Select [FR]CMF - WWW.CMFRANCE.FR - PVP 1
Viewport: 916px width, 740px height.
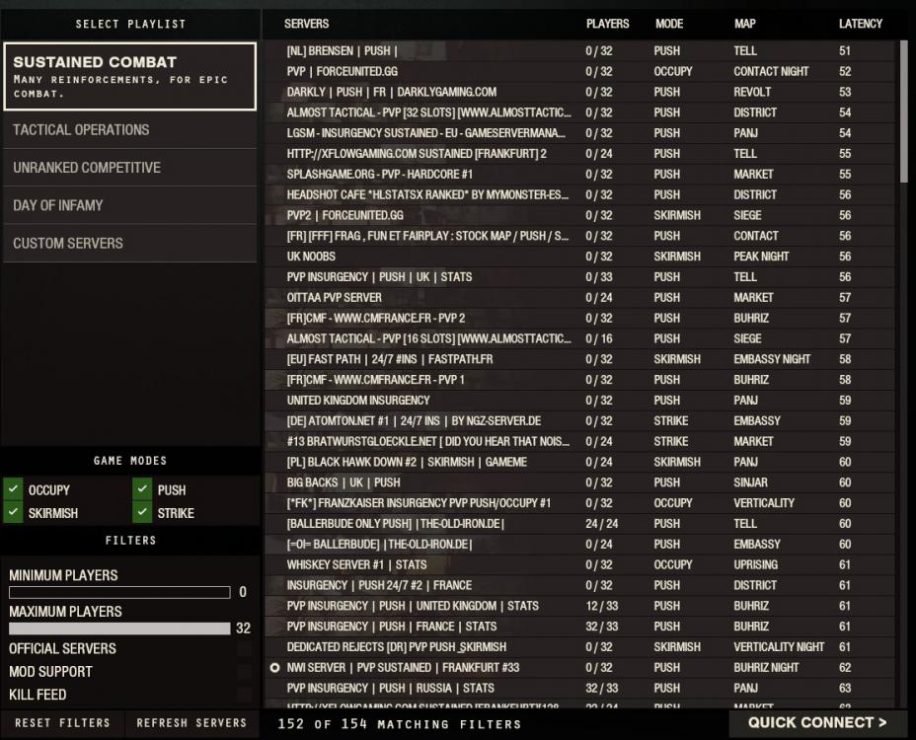tap(580, 380)
